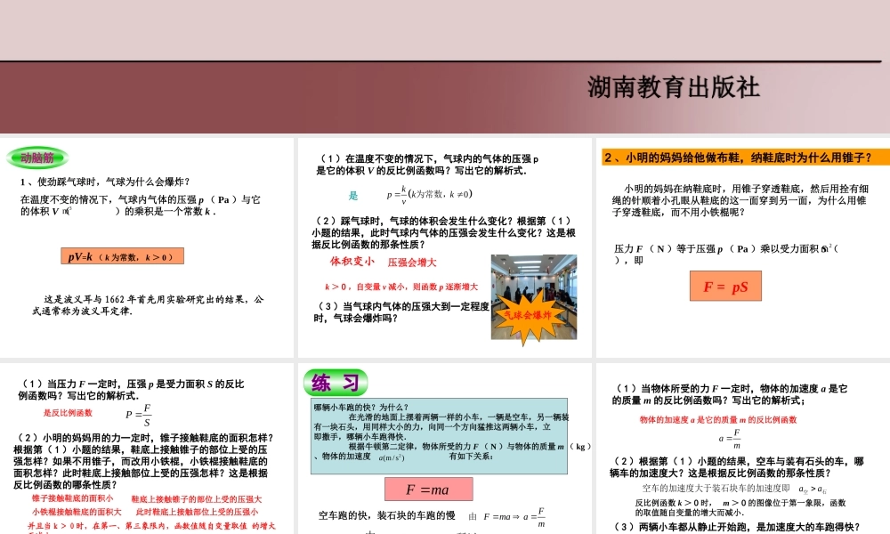Click the question 1、使劲踩气球时,气球为什么会爆炸?
The height and width of the screenshot is (534, 890).
(x=105, y=182)
